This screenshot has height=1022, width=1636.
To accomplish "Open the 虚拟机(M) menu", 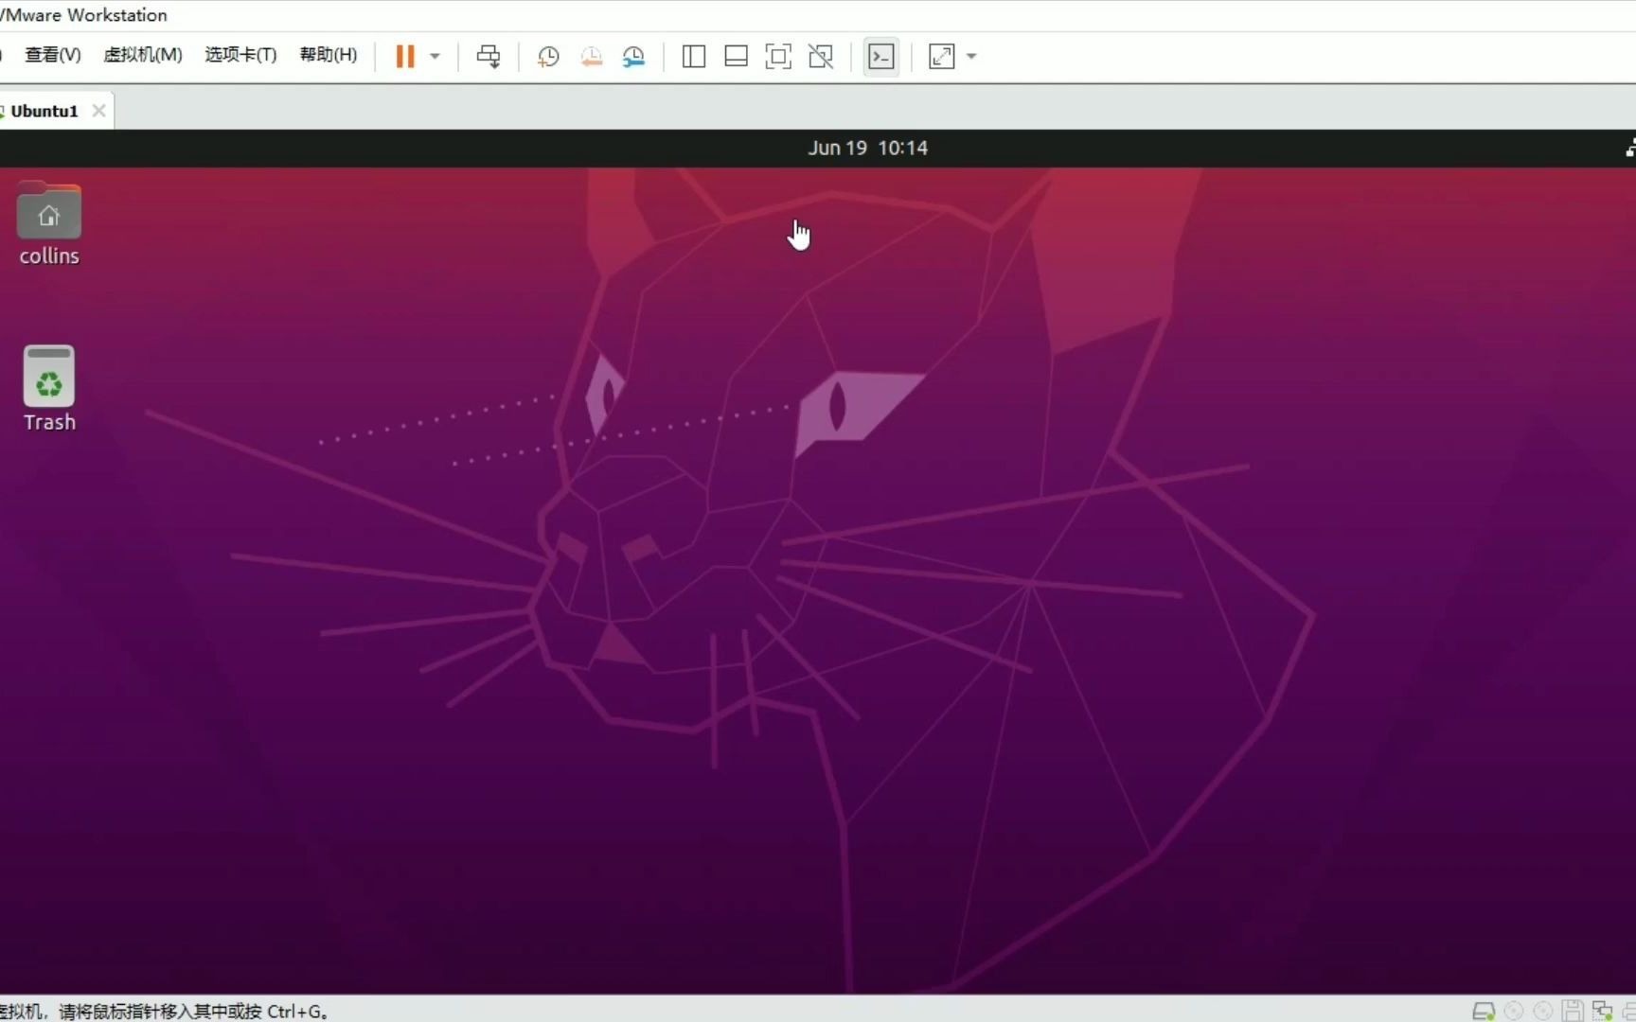I will [143, 55].
